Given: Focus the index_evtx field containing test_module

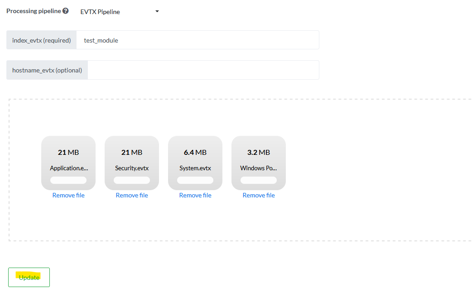Looking at the screenshot, I should (x=197, y=40).
